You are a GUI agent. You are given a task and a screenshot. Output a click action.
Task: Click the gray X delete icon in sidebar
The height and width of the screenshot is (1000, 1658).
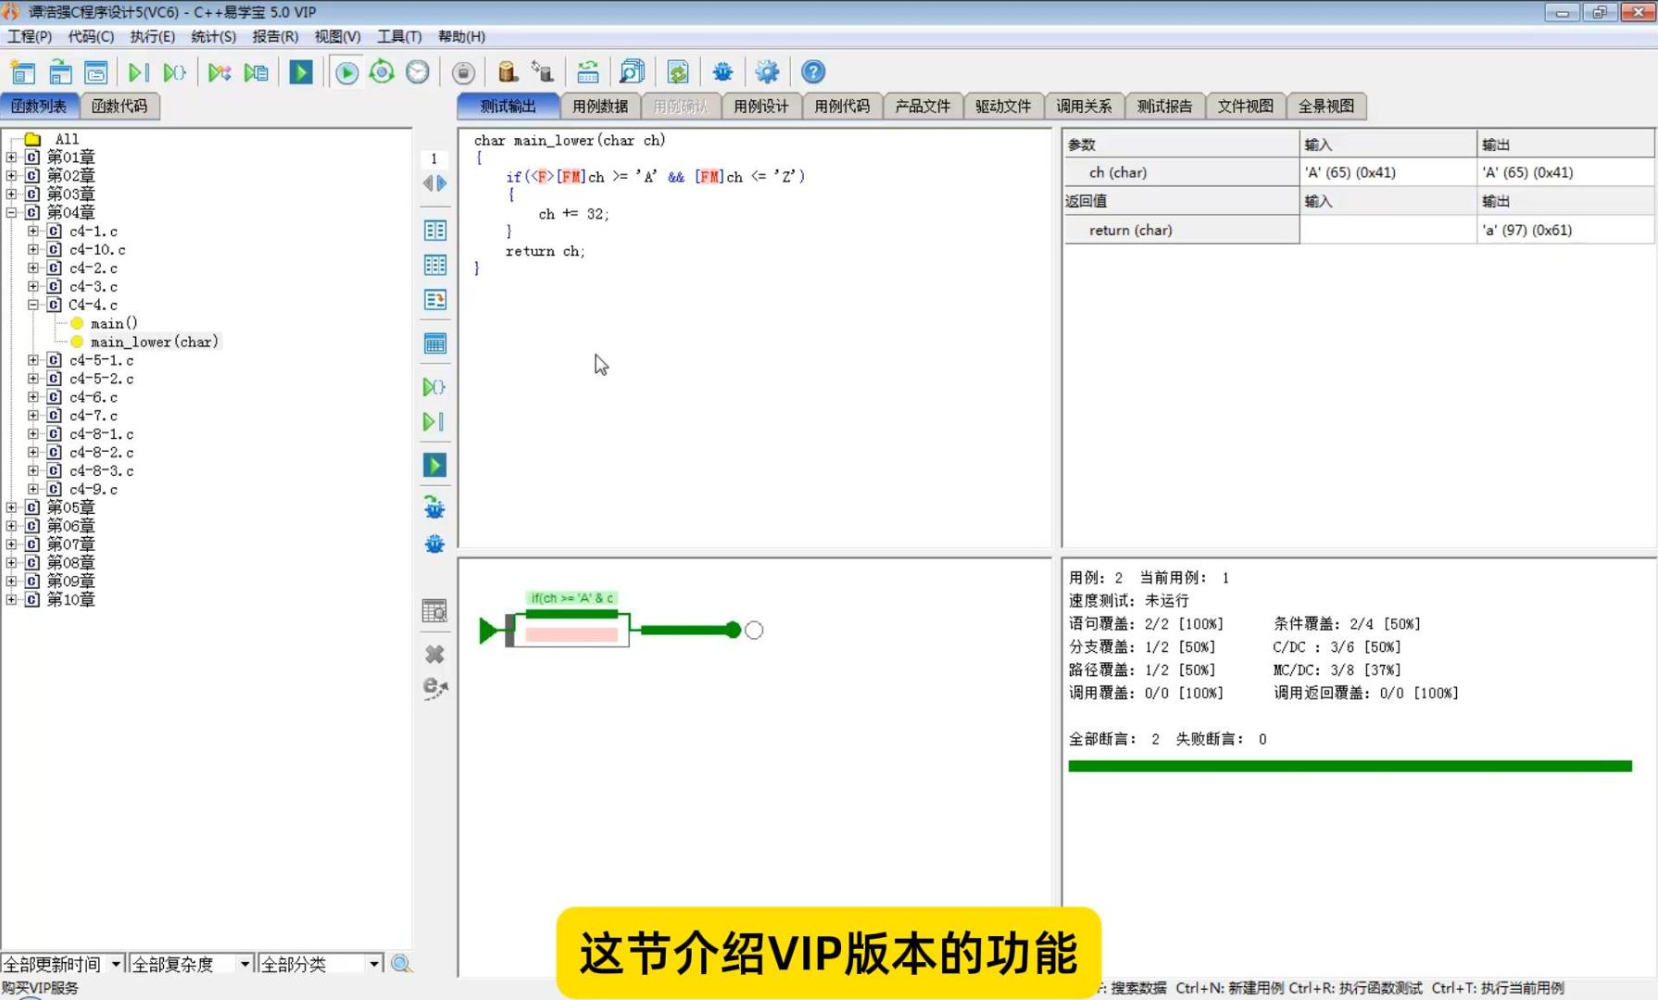pyautogui.click(x=434, y=655)
